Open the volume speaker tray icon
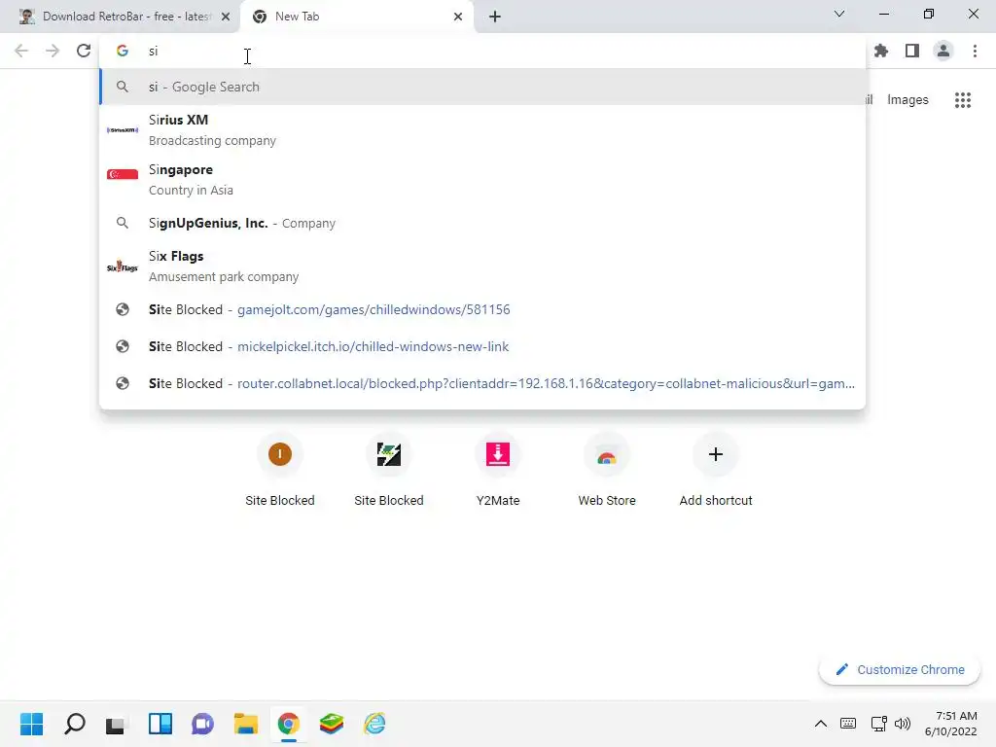Screen dimensions: 996x747 902,724
